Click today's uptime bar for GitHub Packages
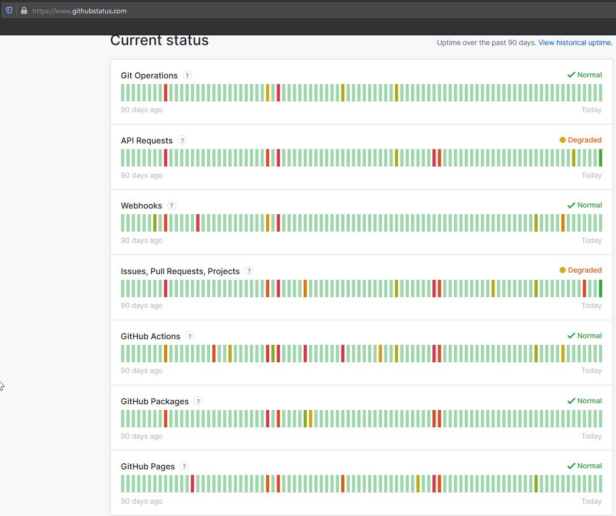The image size is (616, 516). 600,419
